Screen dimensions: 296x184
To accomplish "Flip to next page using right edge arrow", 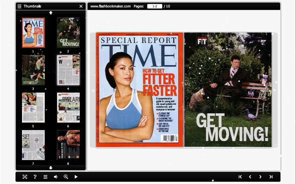I will click(x=275, y=90).
